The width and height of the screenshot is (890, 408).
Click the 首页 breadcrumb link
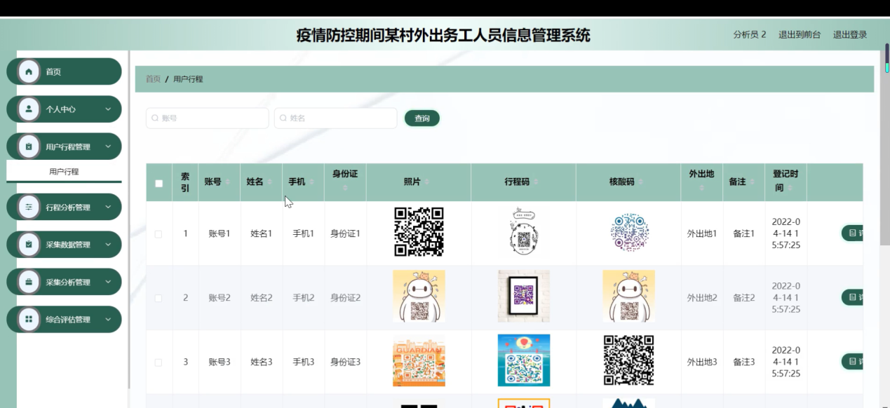coord(153,79)
